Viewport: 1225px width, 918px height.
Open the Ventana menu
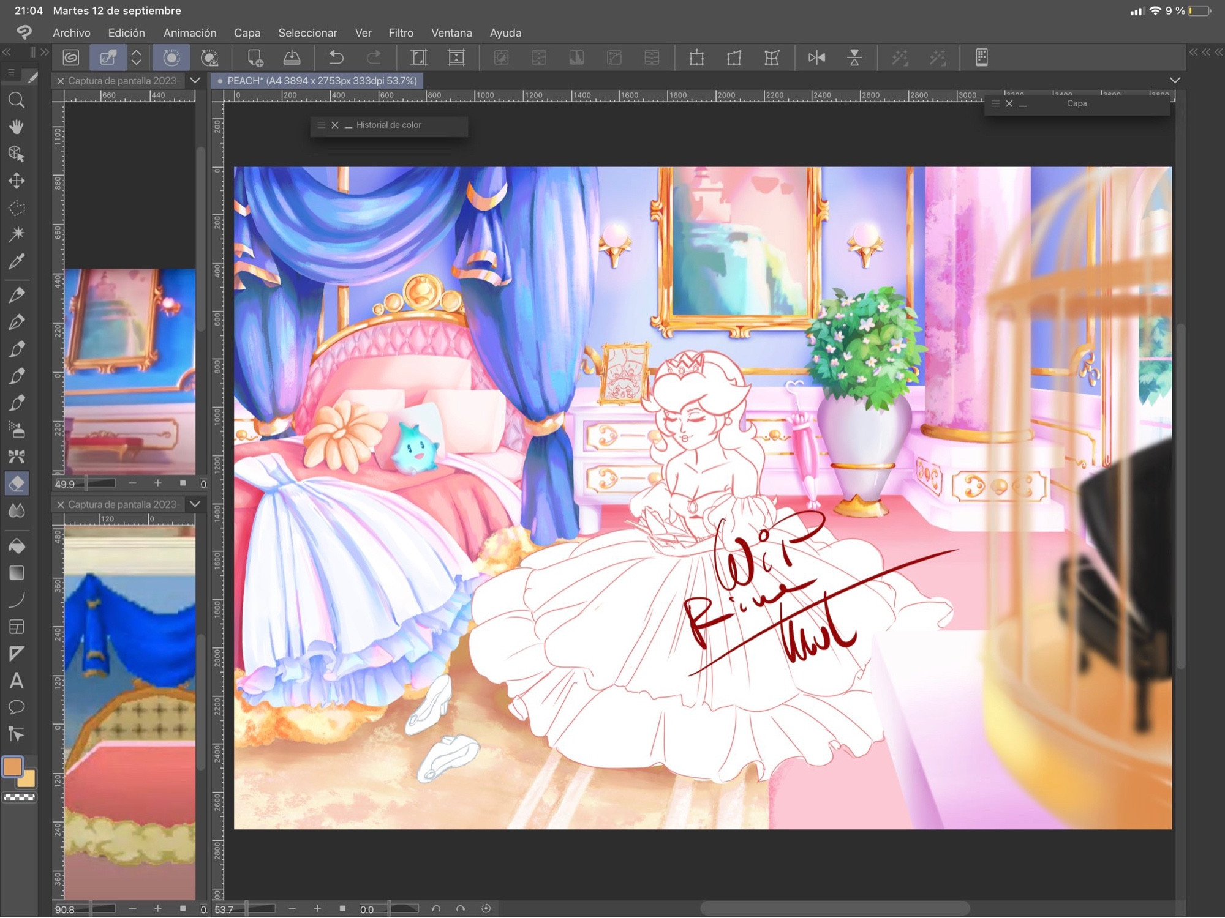[451, 33]
